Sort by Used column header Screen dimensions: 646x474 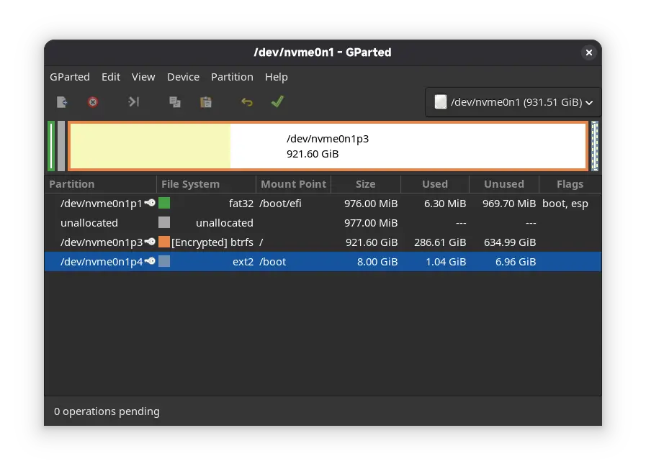[x=435, y=184]
